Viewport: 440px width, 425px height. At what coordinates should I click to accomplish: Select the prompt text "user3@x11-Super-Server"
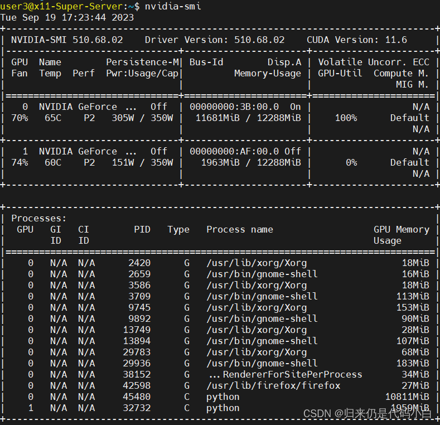pyautogui.click(x=61, y=6)
